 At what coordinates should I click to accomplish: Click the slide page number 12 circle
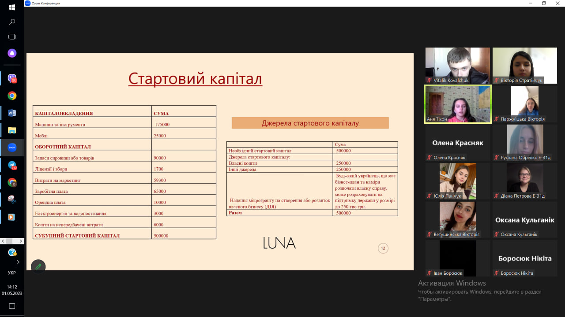pyautogui.click(x=383, y=248)
